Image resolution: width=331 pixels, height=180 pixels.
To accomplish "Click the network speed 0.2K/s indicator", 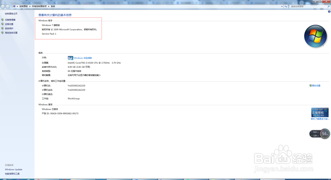I will coord(315,132).
